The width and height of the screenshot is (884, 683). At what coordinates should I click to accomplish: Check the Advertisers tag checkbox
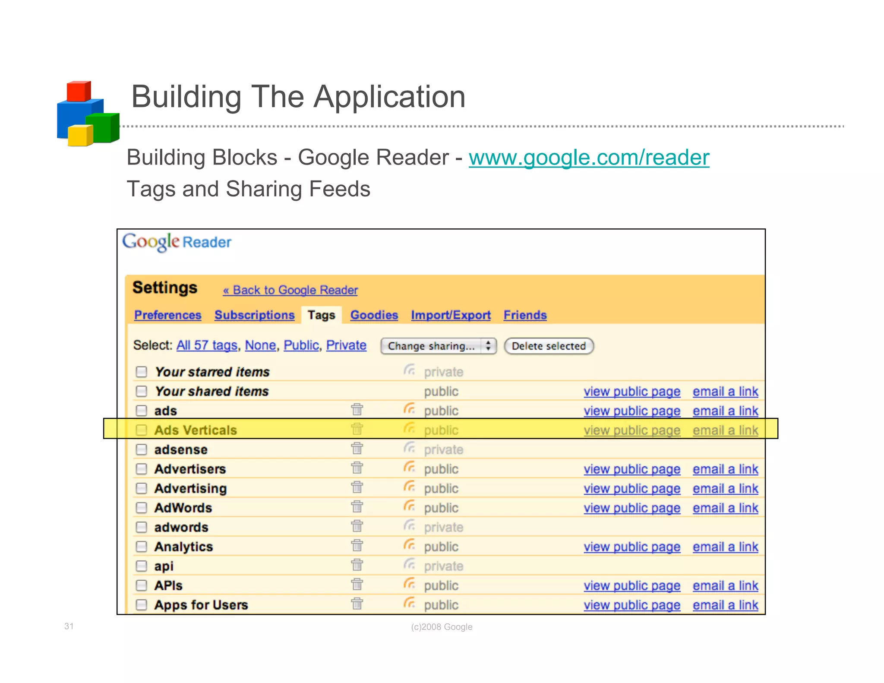click(x=141, y=469)
